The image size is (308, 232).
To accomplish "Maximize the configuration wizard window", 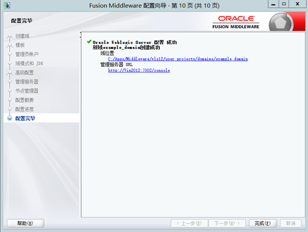I will tap(283, 4).
